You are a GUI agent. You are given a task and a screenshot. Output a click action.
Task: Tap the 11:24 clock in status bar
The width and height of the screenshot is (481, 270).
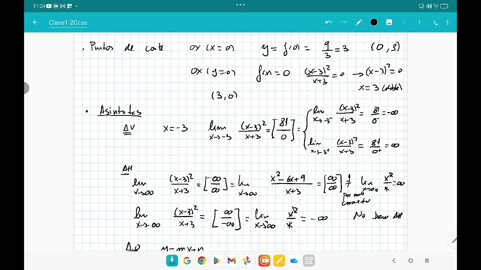[x=39, y=6]
